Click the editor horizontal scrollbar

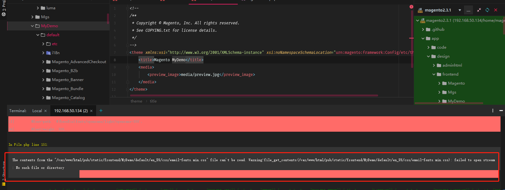tap(253, 95)
